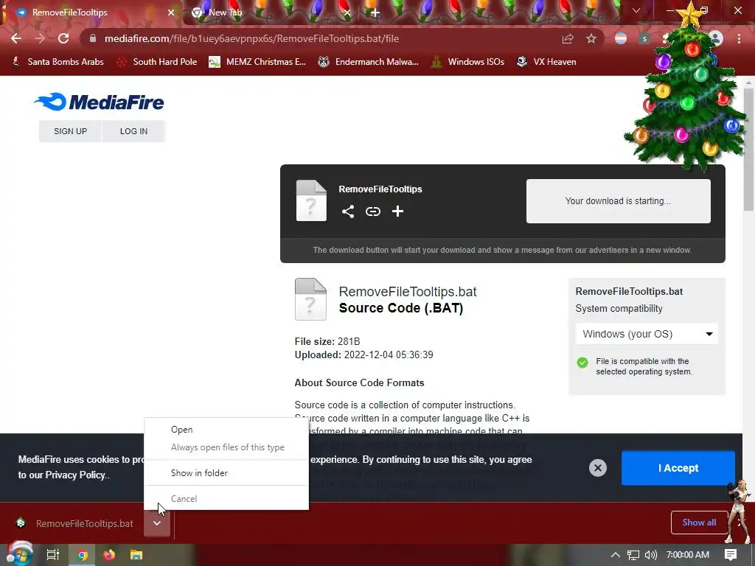Click the 7:00:00 AM clock
Screen dimensions: 755x566
(688, 555)
